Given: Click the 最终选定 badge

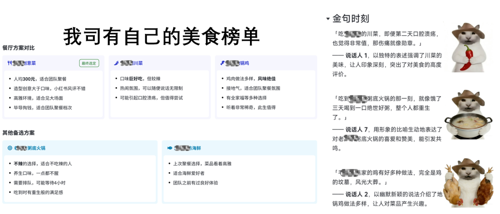Looking at the screenshot, I should point(89,63).
